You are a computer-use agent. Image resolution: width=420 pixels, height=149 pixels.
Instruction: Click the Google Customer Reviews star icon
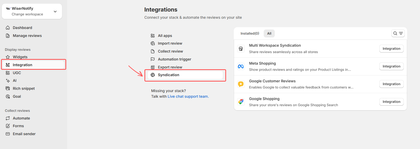[x=241, y=84]
